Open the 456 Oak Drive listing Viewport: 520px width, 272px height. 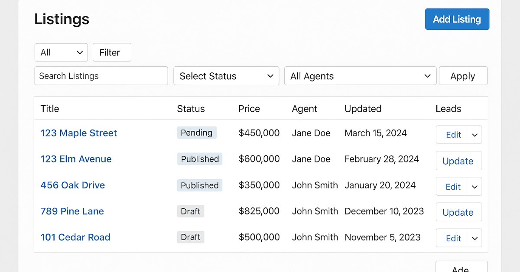[x=73, y=185]
